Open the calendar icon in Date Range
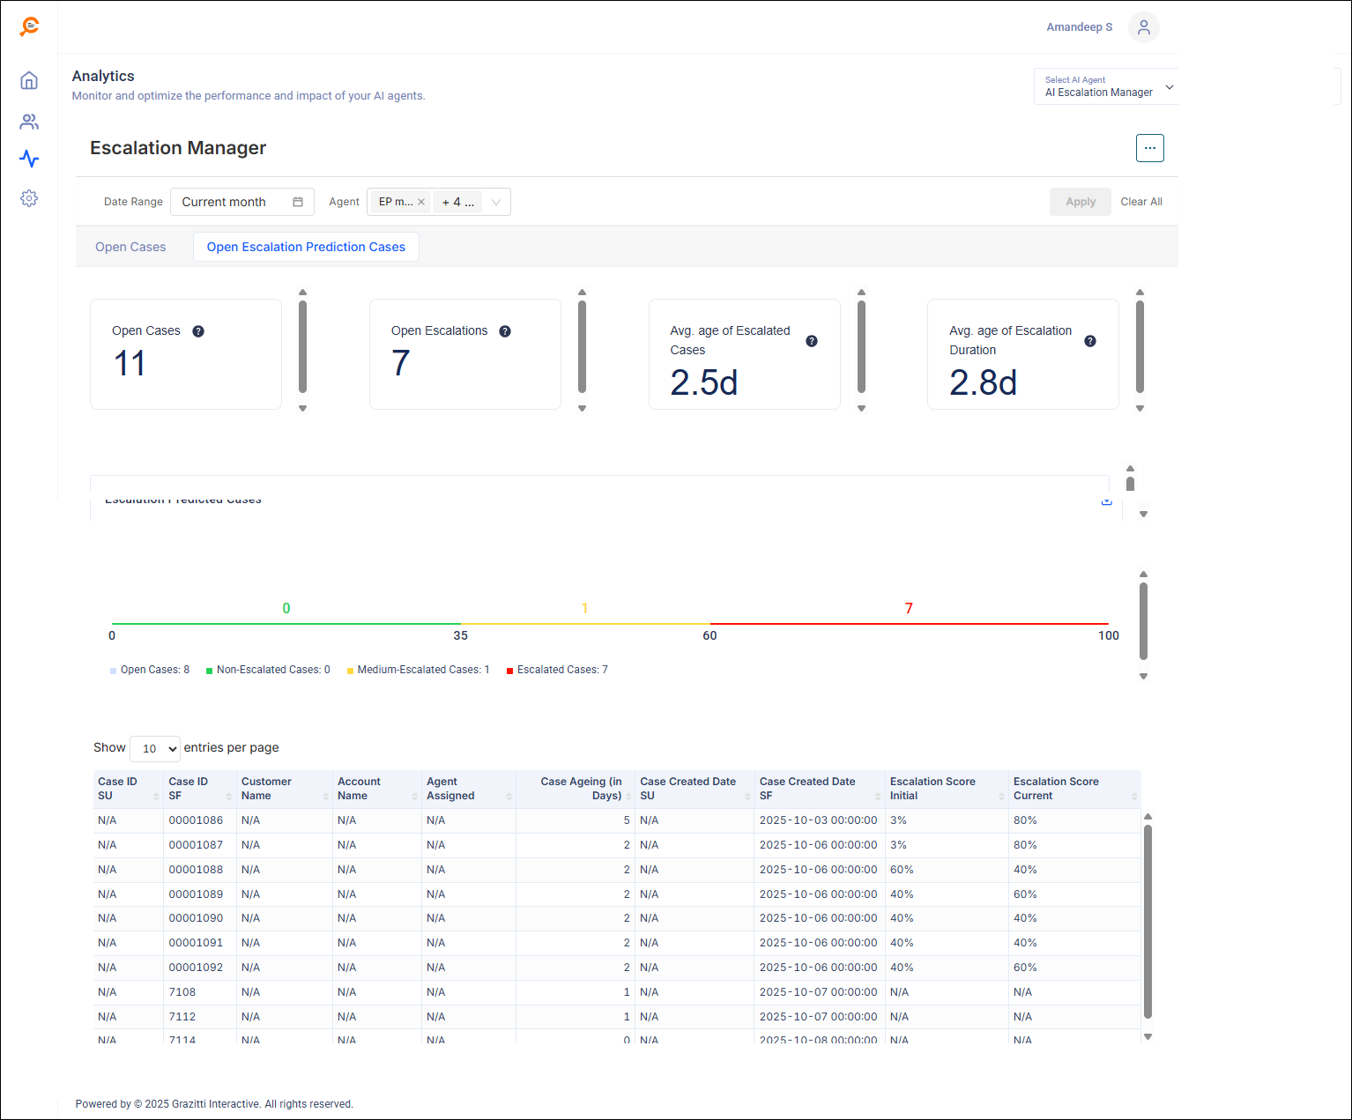The image size is (1352, 1120). [298, 202]
